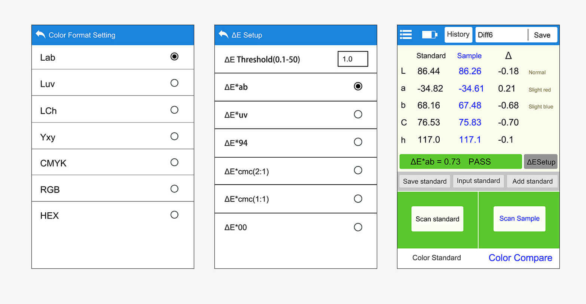The width and height of the screenshot is (586, 304).
Task: Choose the ΔE*cmc(1:1) formula
Action: point(296,199)
